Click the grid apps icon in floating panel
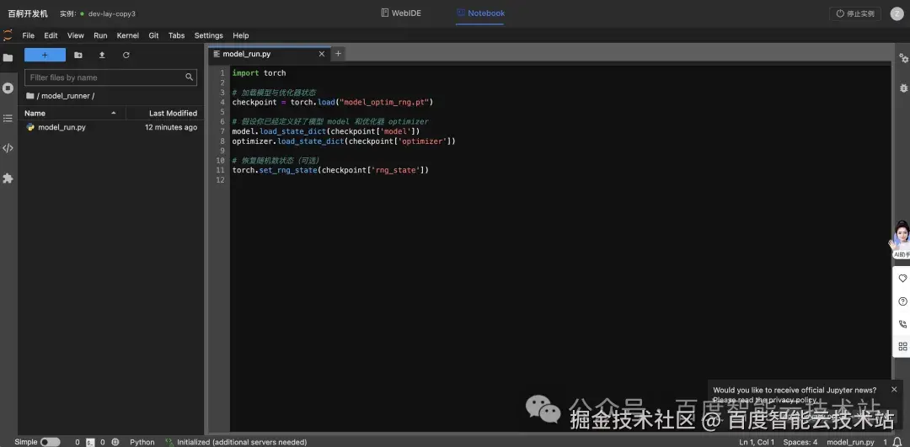Viewport: 910px width, 447px height. [x=902, y=347]
